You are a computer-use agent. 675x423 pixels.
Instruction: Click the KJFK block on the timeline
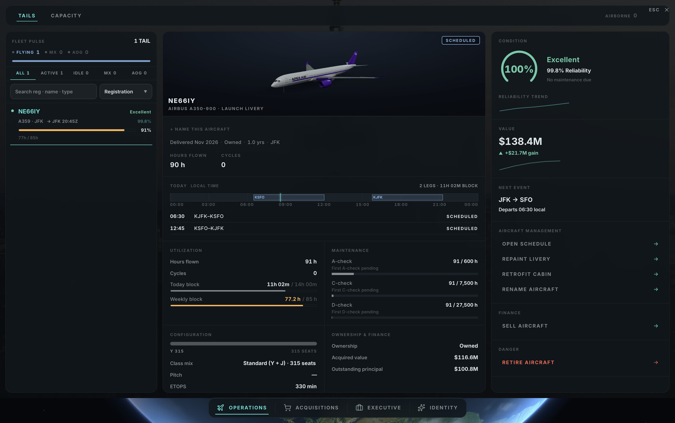407,197
